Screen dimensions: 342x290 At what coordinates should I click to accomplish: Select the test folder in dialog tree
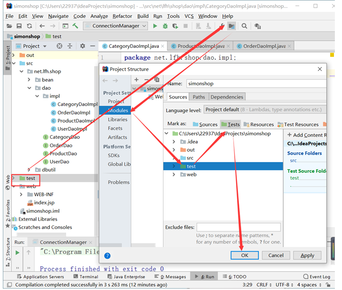pyautogui.click(x=223, y=166)
